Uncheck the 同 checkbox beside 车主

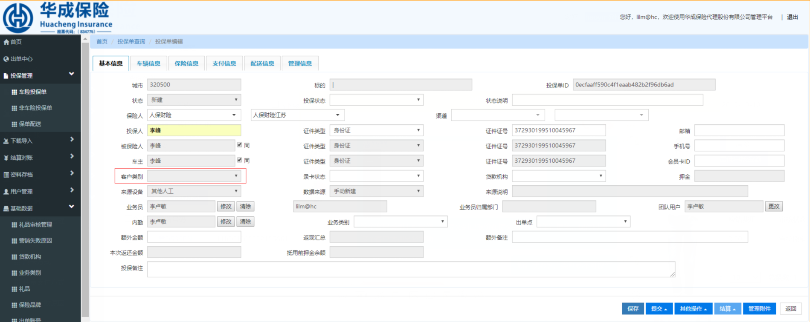(x=240, y=160)
